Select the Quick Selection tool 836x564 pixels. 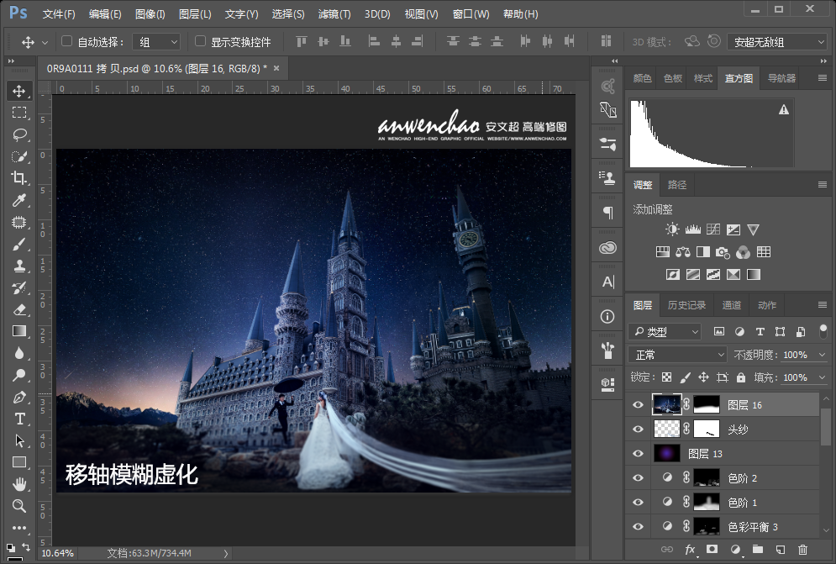[19, 156]
